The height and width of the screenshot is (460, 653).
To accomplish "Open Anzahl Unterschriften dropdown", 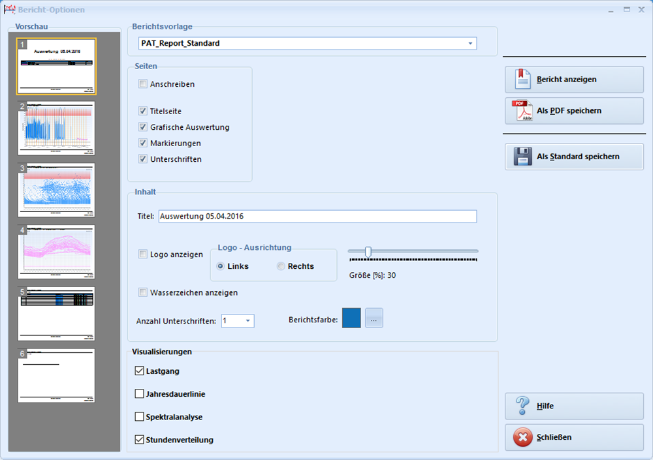I will (x=247, y=320).
